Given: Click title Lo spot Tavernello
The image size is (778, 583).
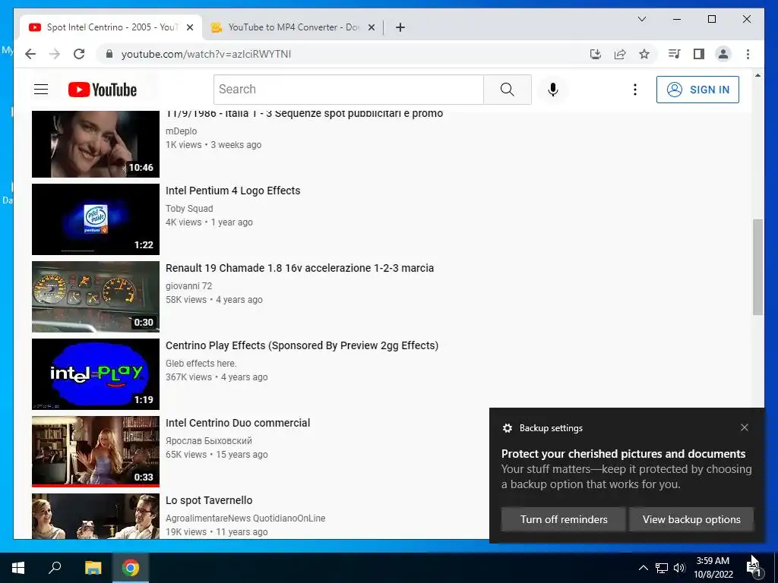Looking at the screenshot, I should (x=209, y=500).
